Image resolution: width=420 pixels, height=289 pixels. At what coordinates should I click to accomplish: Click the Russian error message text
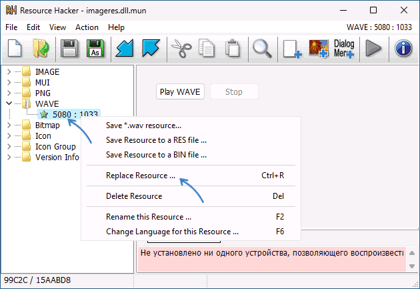click(x=272, y=253)
